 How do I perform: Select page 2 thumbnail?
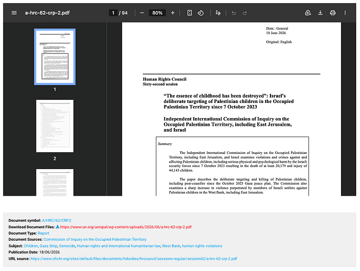click(55, 126)
